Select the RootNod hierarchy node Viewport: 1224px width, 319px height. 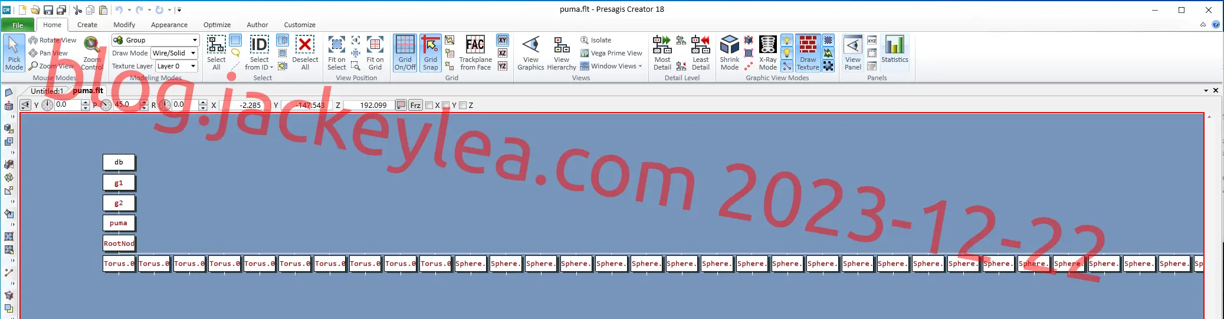click(119, 244)
